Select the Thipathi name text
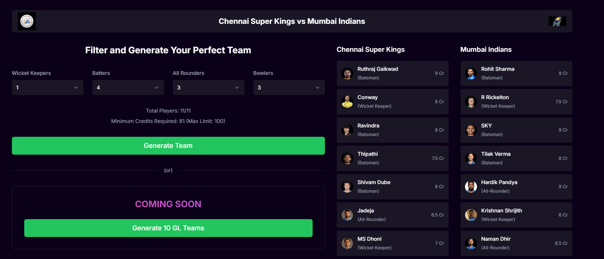The image size is (604, 259). (368, 154)
